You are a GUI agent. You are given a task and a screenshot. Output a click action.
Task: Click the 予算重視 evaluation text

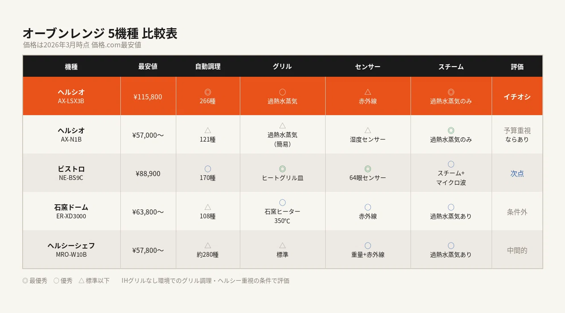(x=517, y=130)
